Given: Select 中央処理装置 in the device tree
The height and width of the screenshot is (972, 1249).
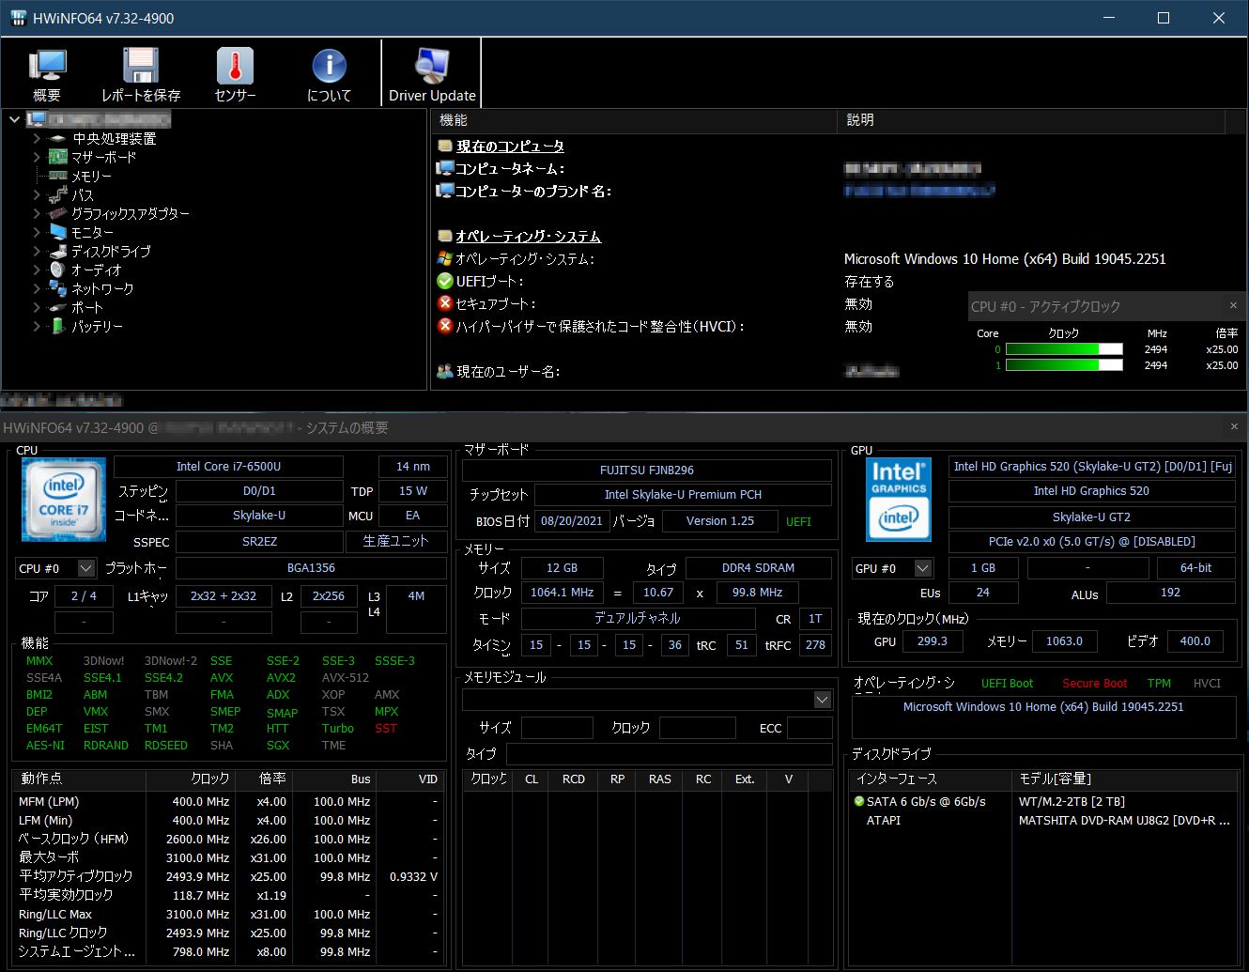Looking at the screenshot, I should 115,139.
